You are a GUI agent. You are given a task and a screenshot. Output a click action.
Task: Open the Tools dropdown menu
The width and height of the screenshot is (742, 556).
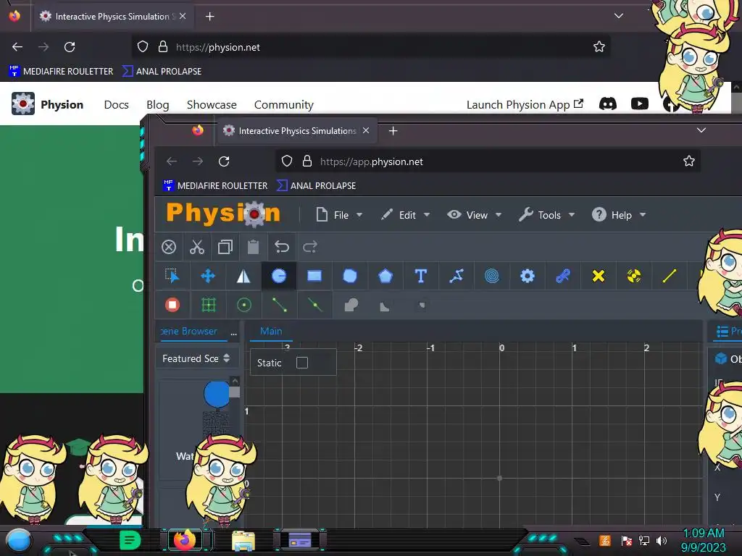tap(547, 215)
